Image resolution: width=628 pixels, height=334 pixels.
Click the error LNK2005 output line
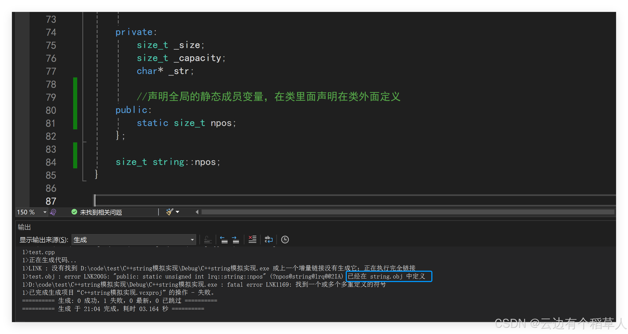(224, 277)
